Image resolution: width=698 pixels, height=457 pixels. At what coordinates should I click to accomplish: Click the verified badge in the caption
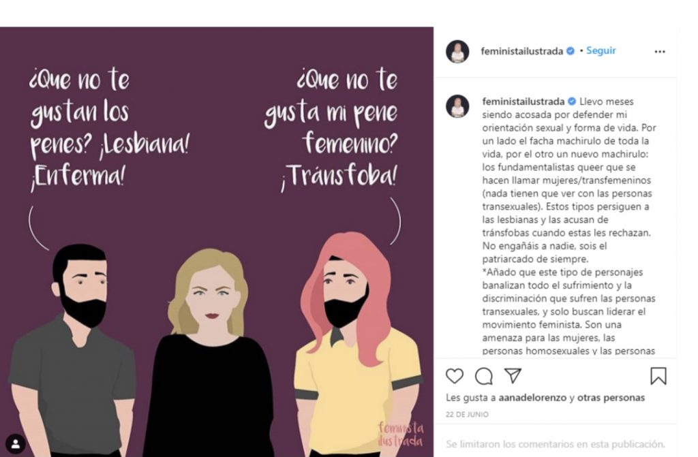[x=572, y=101]
